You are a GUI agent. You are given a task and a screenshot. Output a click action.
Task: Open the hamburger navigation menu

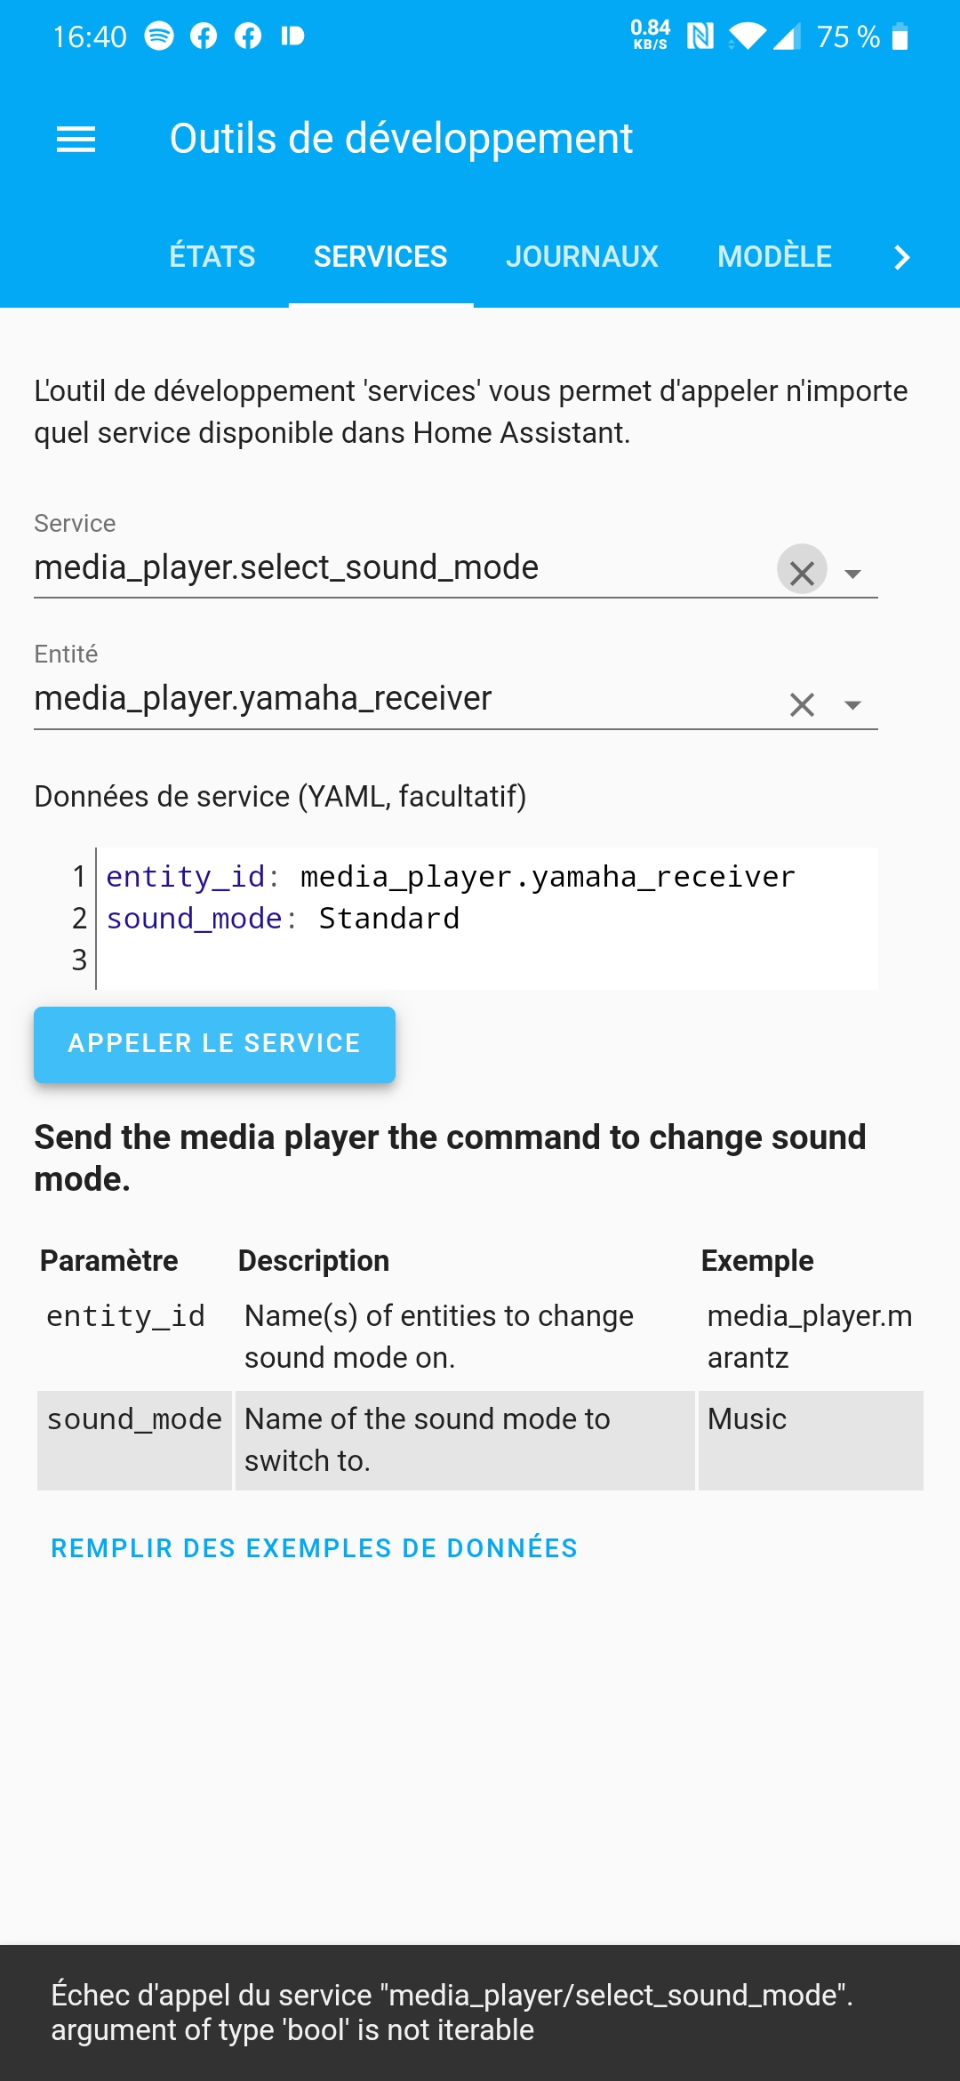(x=76, y=139)
